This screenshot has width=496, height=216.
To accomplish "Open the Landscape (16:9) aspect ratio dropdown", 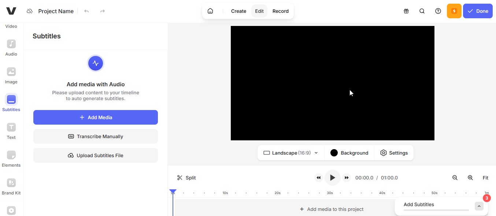I will pos(291,153).
